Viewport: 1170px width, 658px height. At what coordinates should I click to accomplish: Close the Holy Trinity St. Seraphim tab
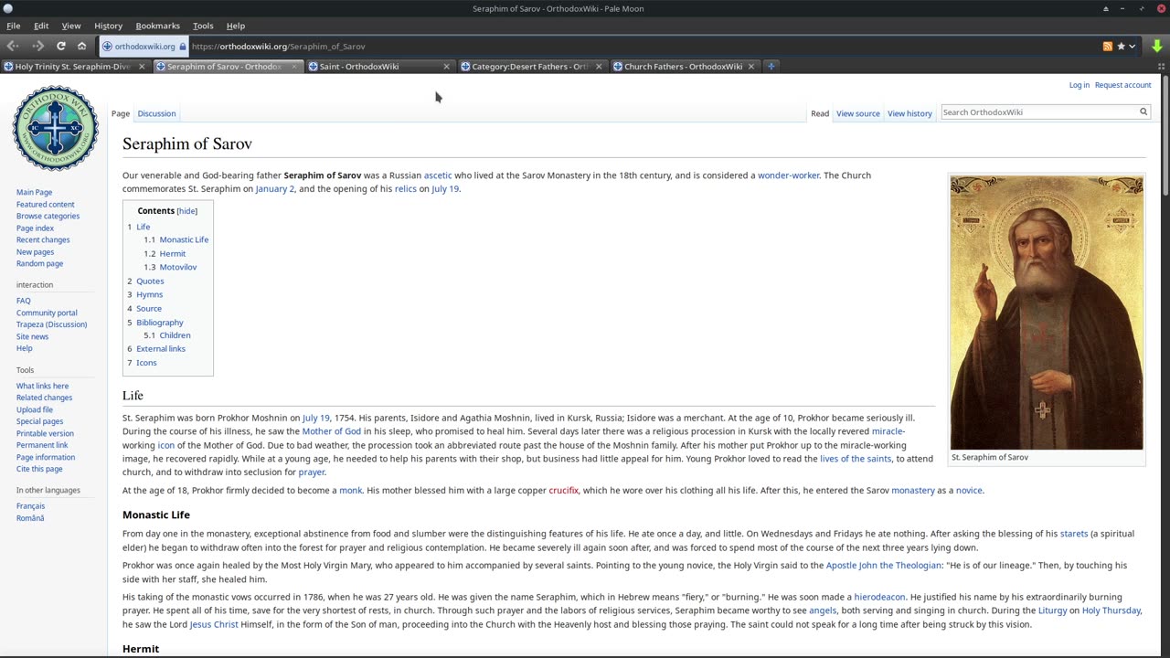pos(142,66)
